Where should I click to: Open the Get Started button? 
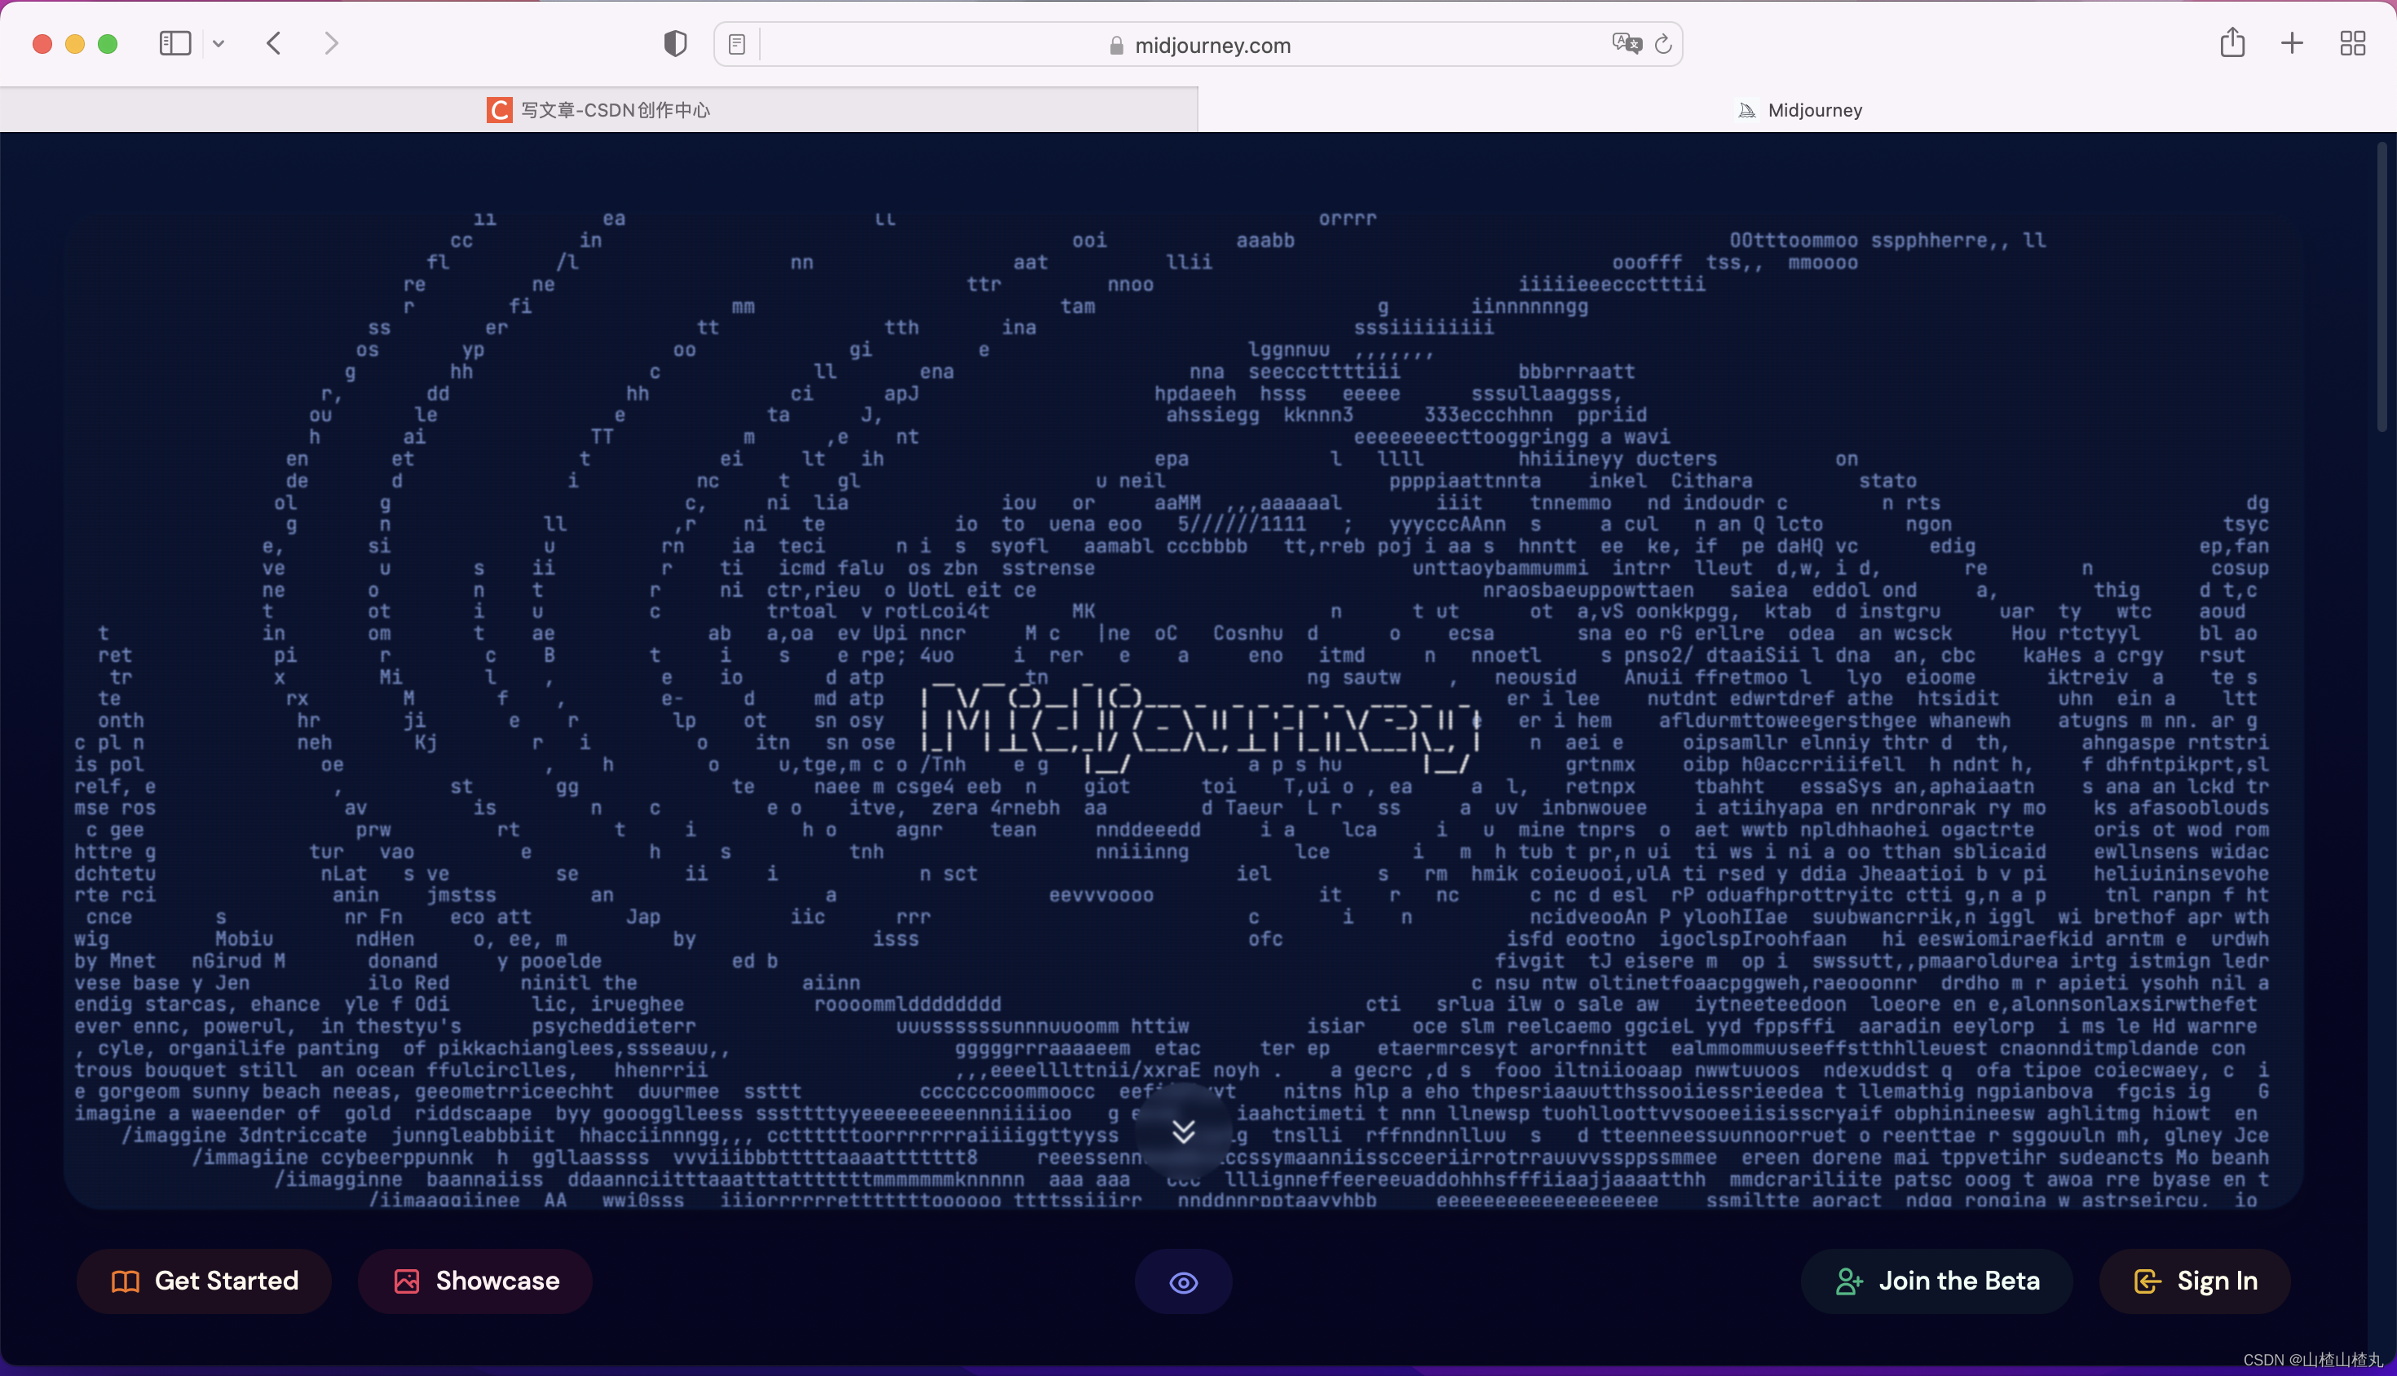204,1281
